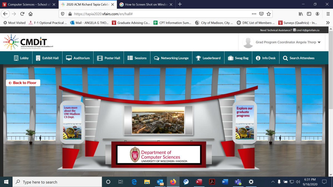Open the Info Desk
The width and height of the screenshot is (333, 187).
coord(266,58)
